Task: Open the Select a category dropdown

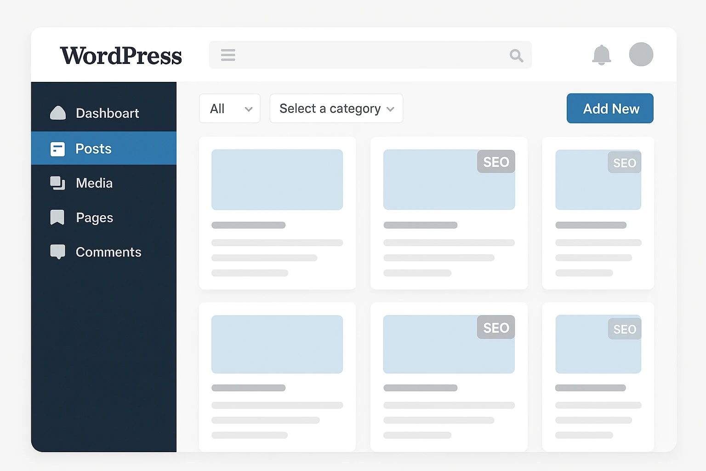Action: (336, 109)
